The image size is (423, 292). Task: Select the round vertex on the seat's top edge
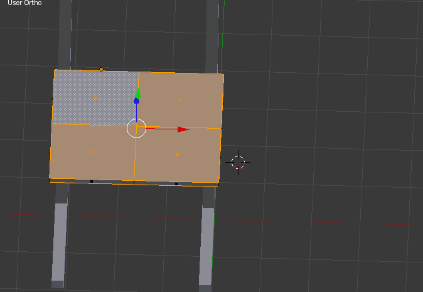tap(101, 69)
